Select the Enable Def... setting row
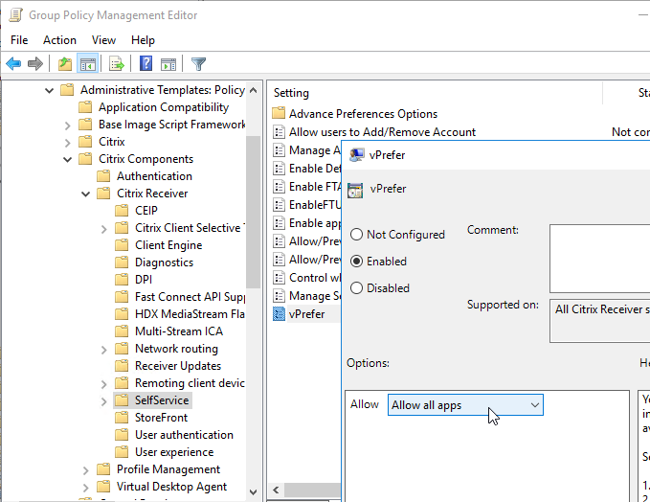 click(306, 169)
